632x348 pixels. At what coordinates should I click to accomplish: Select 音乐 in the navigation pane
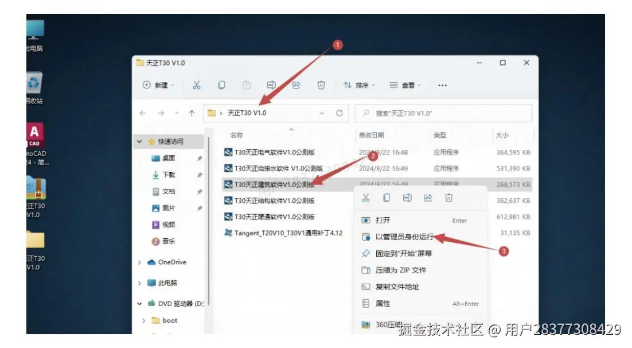coord(169,241)
